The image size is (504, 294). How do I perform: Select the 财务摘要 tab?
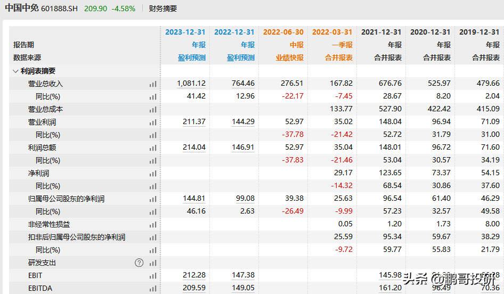click(x=162, y=9)
